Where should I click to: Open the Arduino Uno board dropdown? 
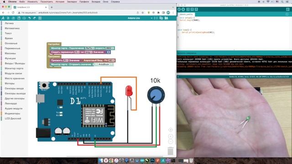click(x=140, y=18)
